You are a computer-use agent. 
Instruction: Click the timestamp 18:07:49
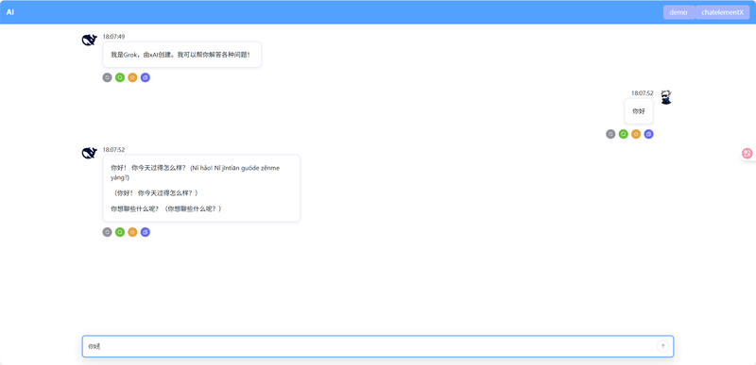coord(113,37)
